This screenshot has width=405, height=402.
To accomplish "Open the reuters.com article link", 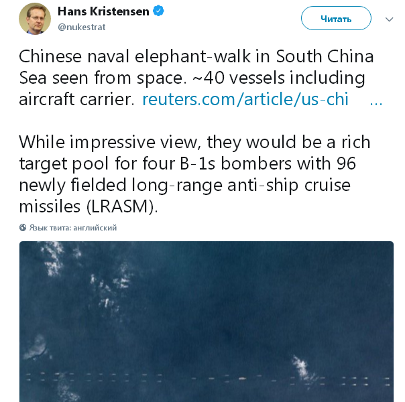I will click(245, 100).
